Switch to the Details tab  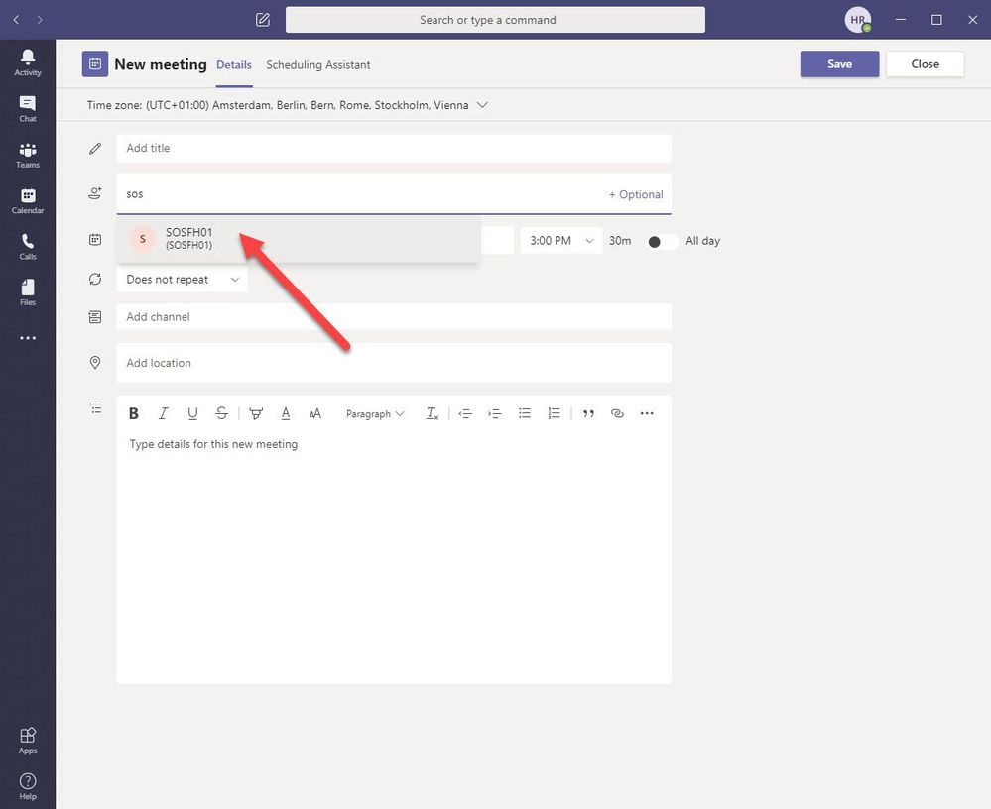point(234,65)
